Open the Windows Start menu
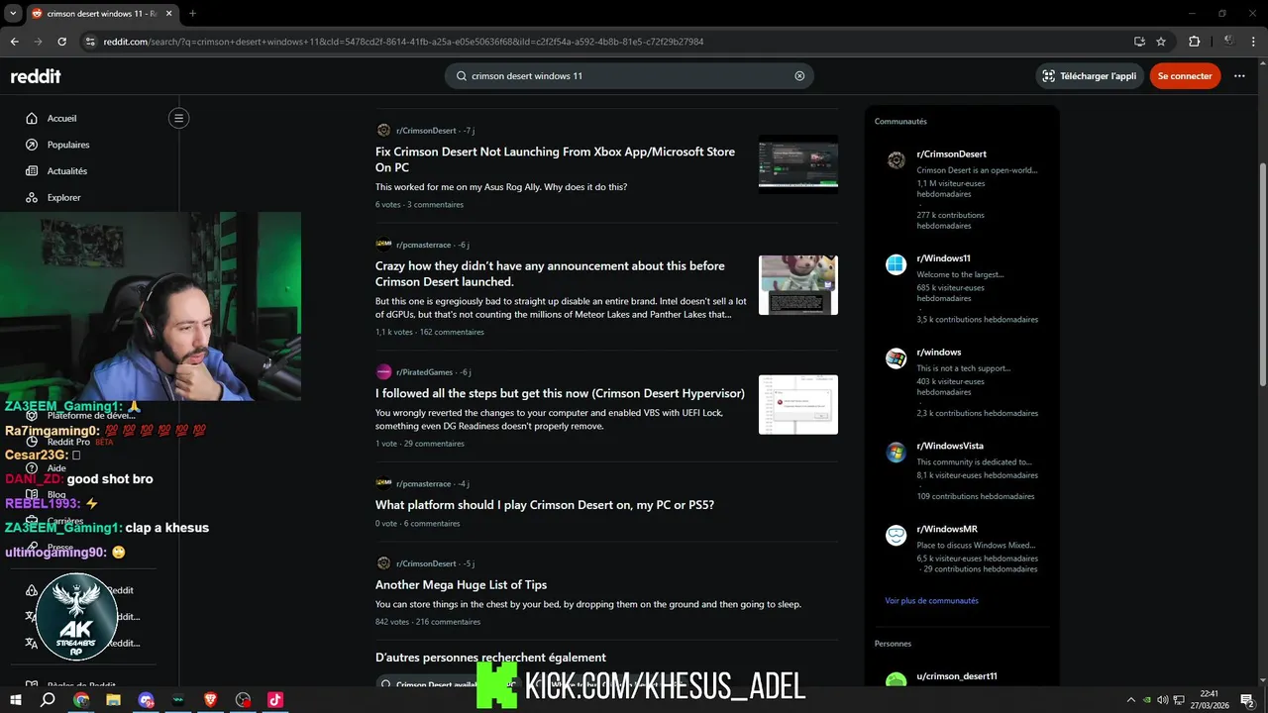Image resolution: width=1268 pixels, height=713 pixels. tap(15, 699)
